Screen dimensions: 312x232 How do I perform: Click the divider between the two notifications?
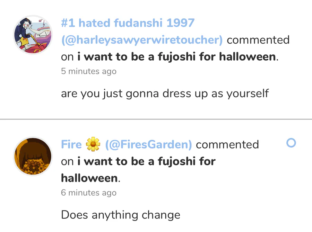coord(156,119)
